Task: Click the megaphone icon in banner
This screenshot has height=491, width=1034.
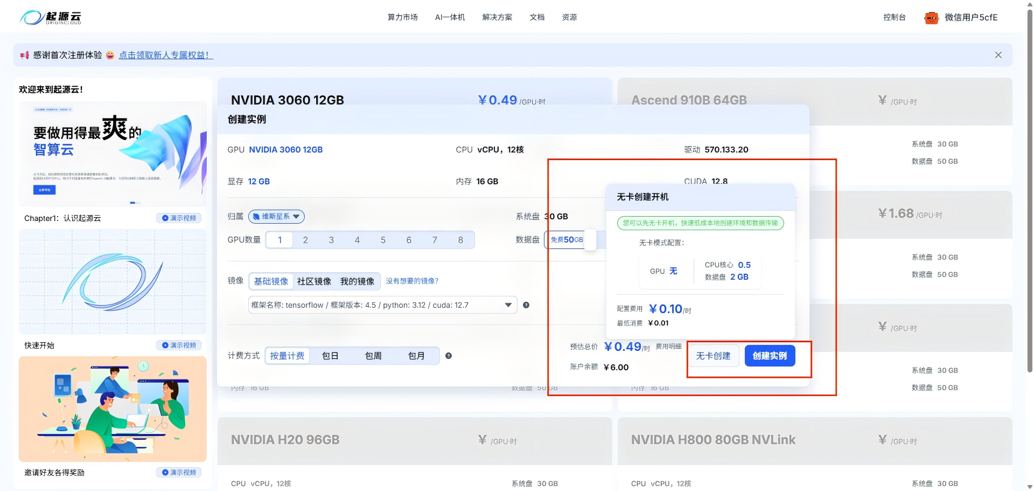Action: click(24, 55)
